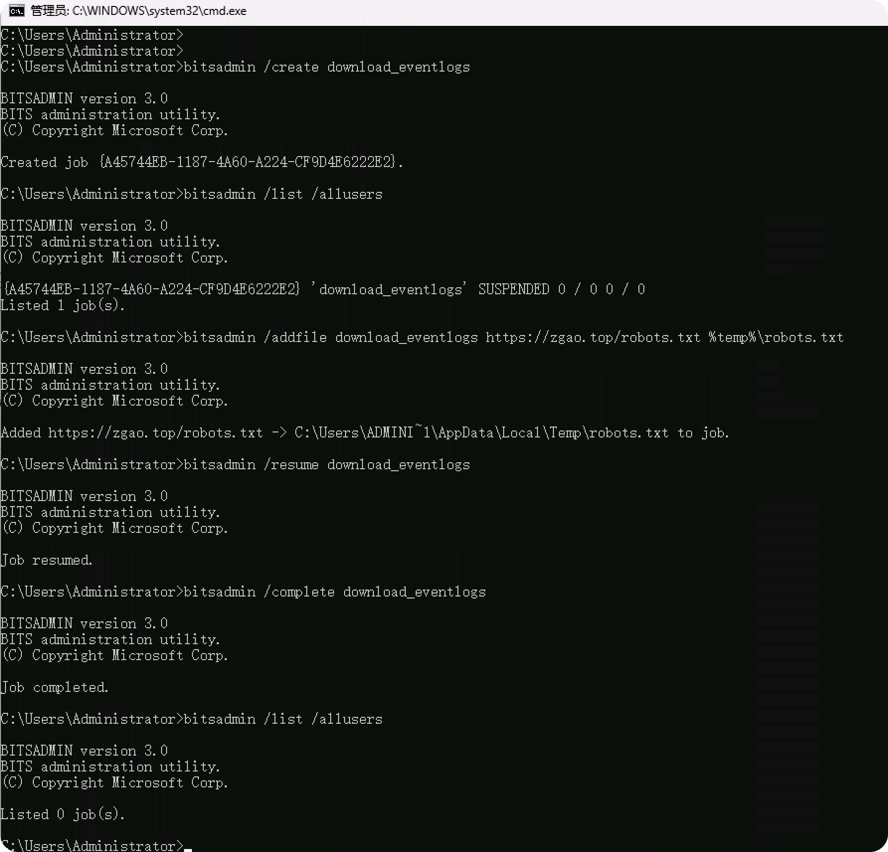Click the Temp\robots.txt destination path text
The width and height of the screenshot is (888, 852).
point(609,433)
